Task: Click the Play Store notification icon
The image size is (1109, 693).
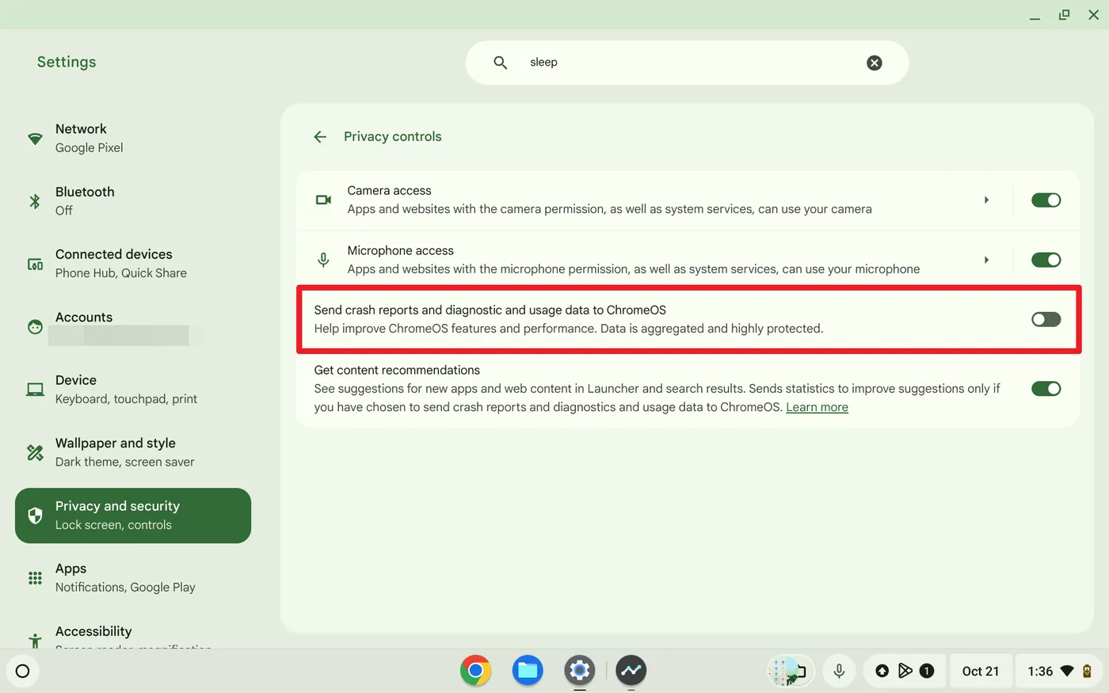Action: point(905,671)
